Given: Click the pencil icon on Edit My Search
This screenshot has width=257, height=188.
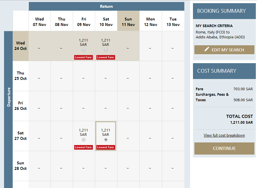Looking at the screenshot, I should tap(207, 49).
